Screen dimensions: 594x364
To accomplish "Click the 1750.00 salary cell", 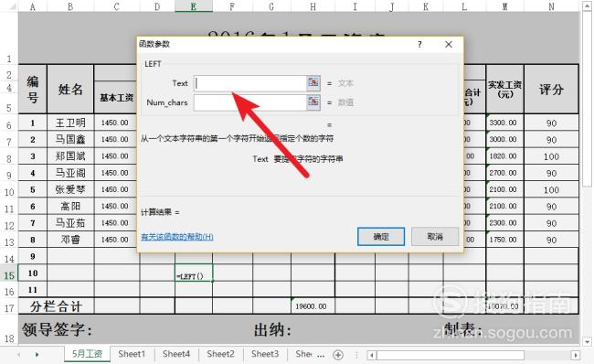I will [x=505, y=240].
